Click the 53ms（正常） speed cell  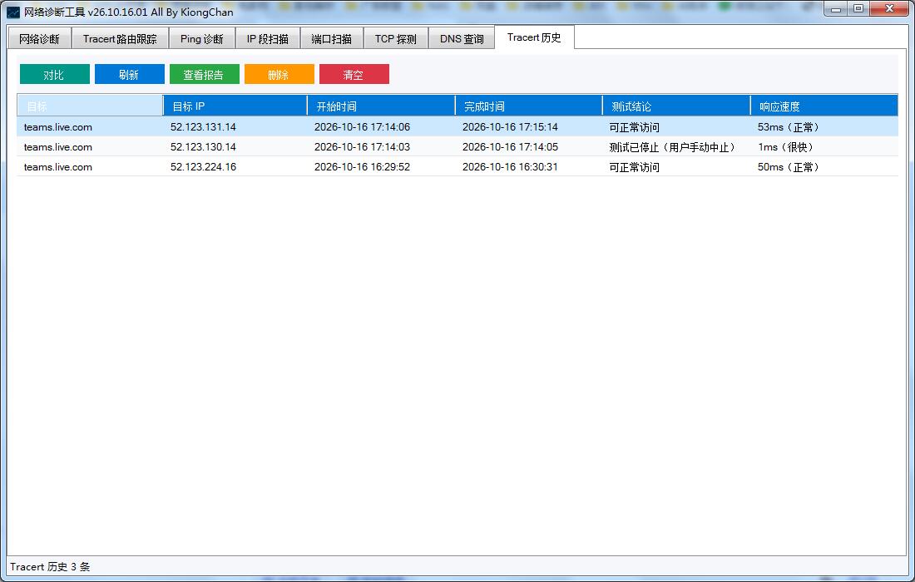tap(789, 127)
